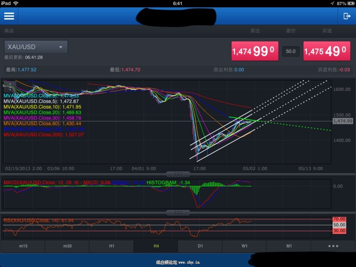Image resolution: width=356 pixels, height=267 pixels.
Task: Tap the drag handle above MACD panel
Action: click(x=178, y=174)
